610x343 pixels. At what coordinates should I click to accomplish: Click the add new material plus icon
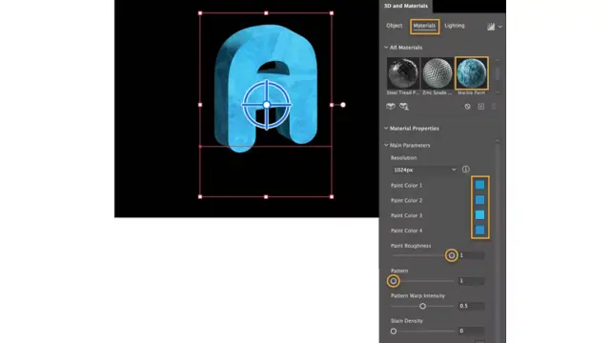point(481,106)
